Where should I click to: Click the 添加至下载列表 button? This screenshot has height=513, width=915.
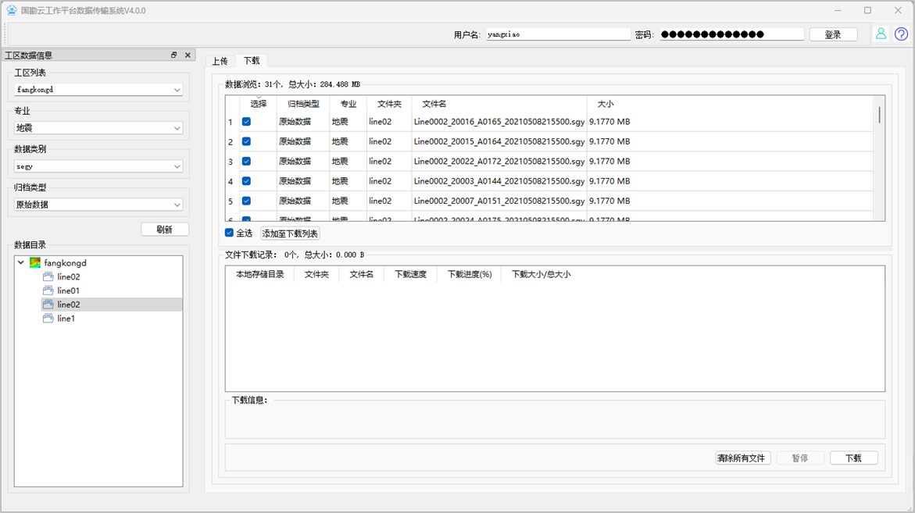pyautogui.click(x=290, y=233)
